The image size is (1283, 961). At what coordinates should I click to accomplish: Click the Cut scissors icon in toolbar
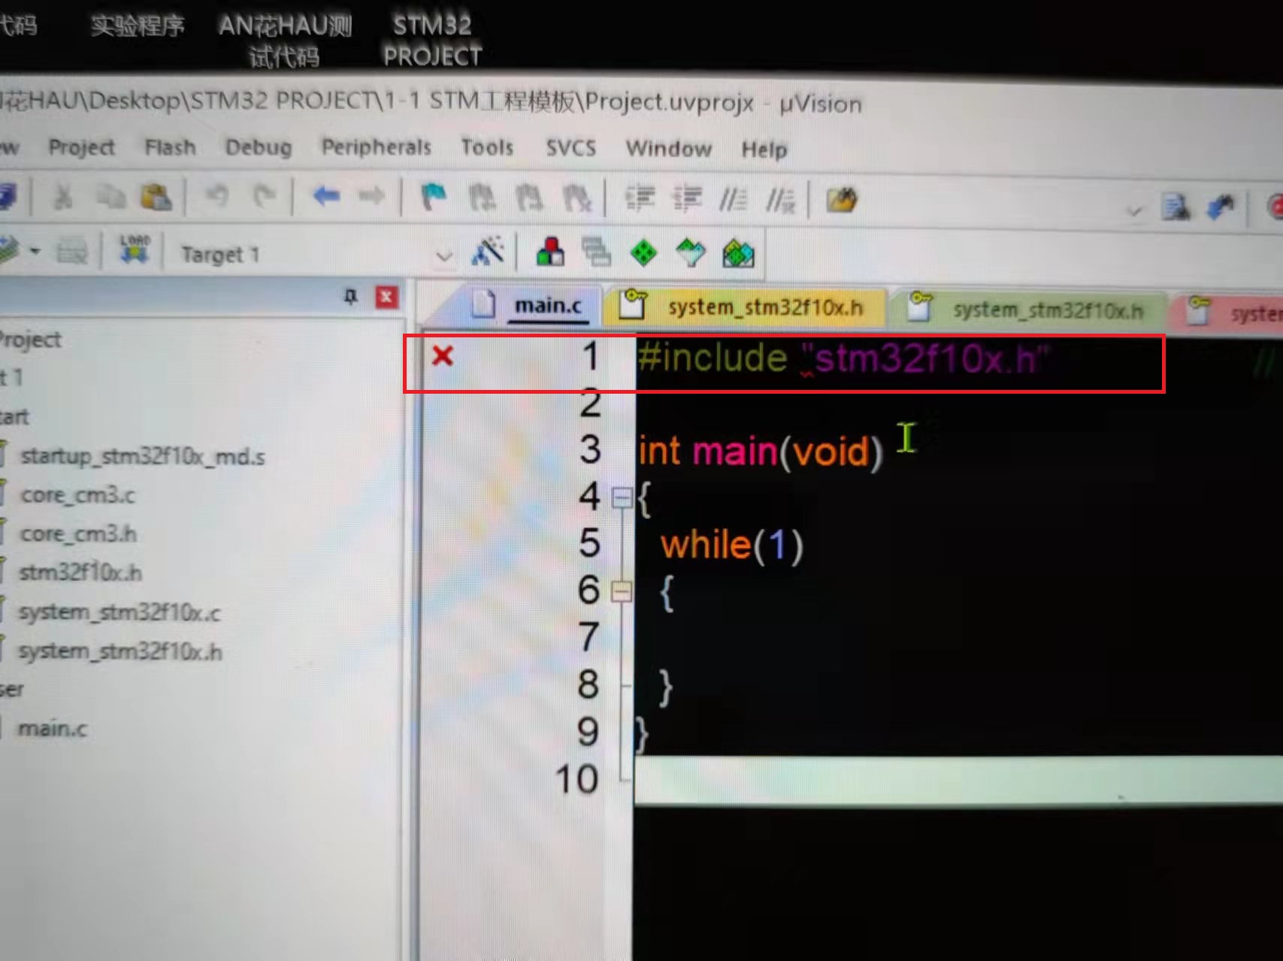(63, 197)
